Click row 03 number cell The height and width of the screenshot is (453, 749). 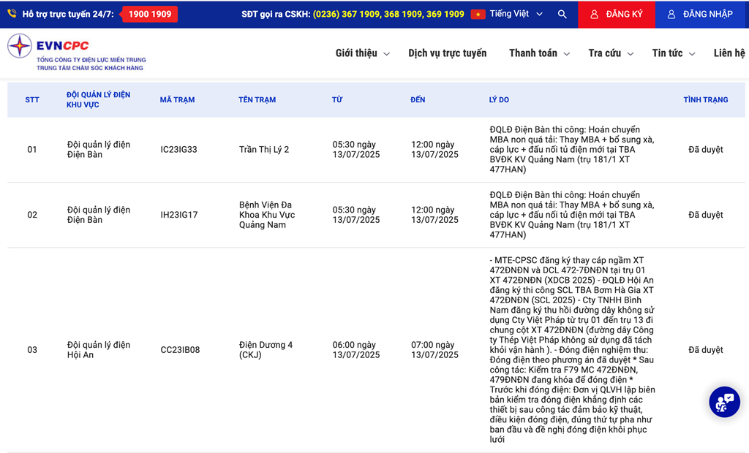32,350
